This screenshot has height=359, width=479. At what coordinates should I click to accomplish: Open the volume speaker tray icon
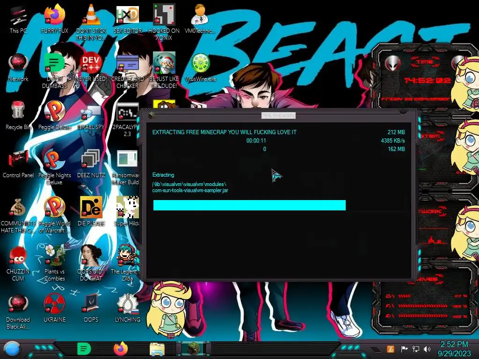click(427, 349)
